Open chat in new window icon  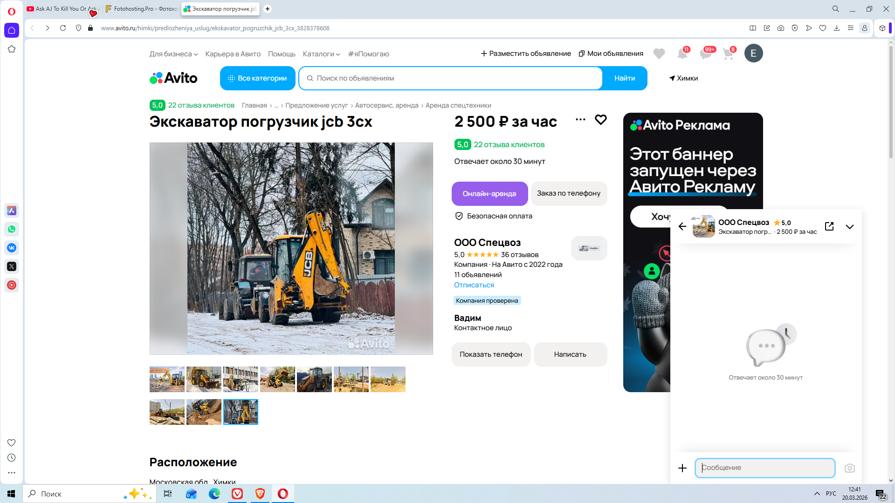point(829,226)
